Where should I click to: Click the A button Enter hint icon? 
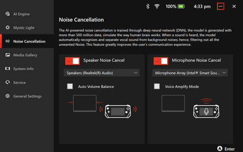(219, 149)
